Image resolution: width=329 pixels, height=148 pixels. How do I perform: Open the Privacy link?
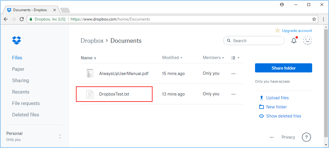click(288, 137)
